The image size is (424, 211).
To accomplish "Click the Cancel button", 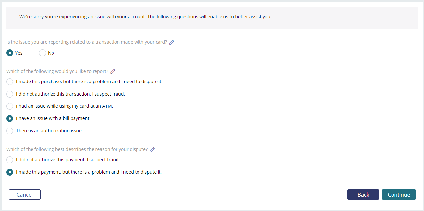I will point(25,195).
